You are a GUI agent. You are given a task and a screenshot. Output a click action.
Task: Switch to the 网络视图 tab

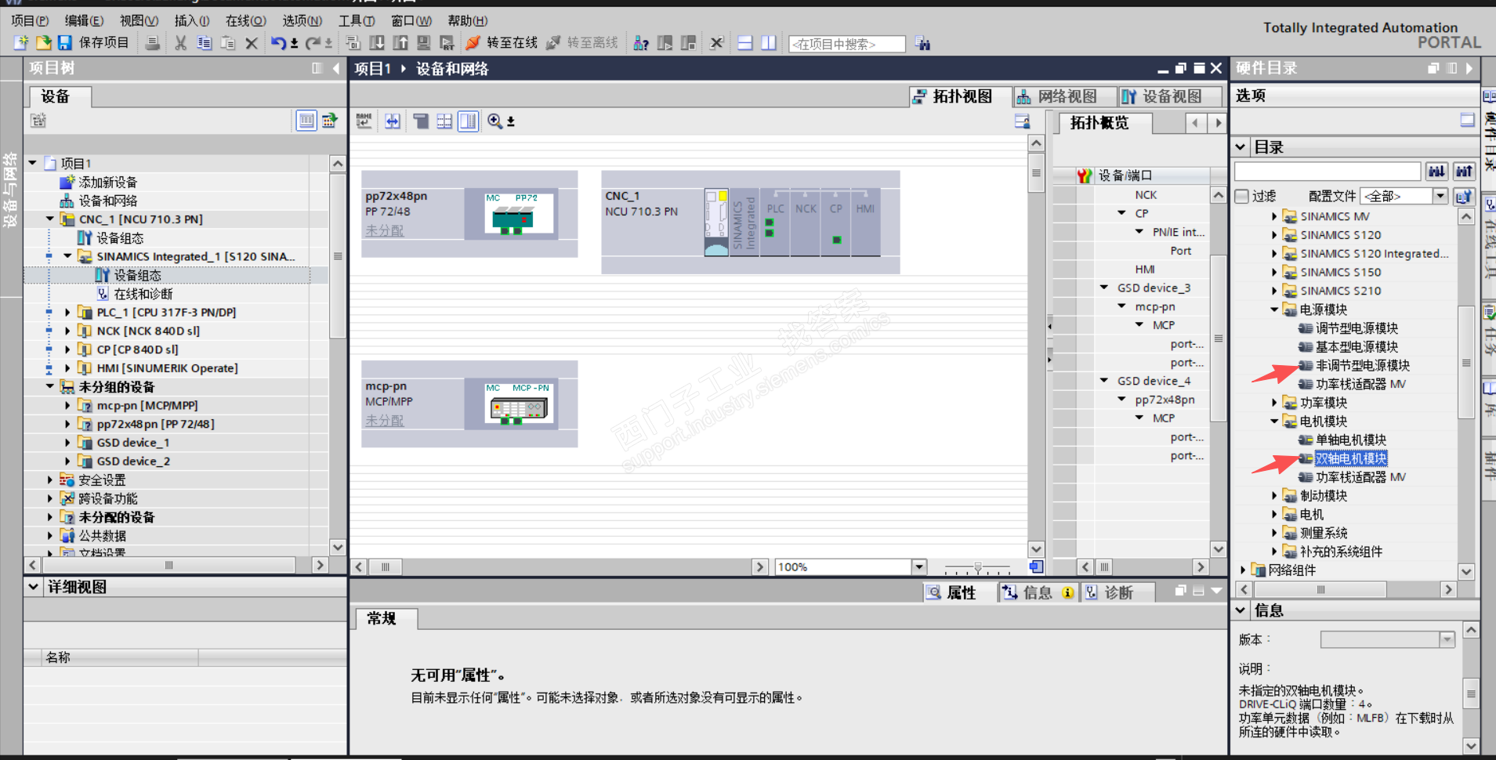(1066, 96)
